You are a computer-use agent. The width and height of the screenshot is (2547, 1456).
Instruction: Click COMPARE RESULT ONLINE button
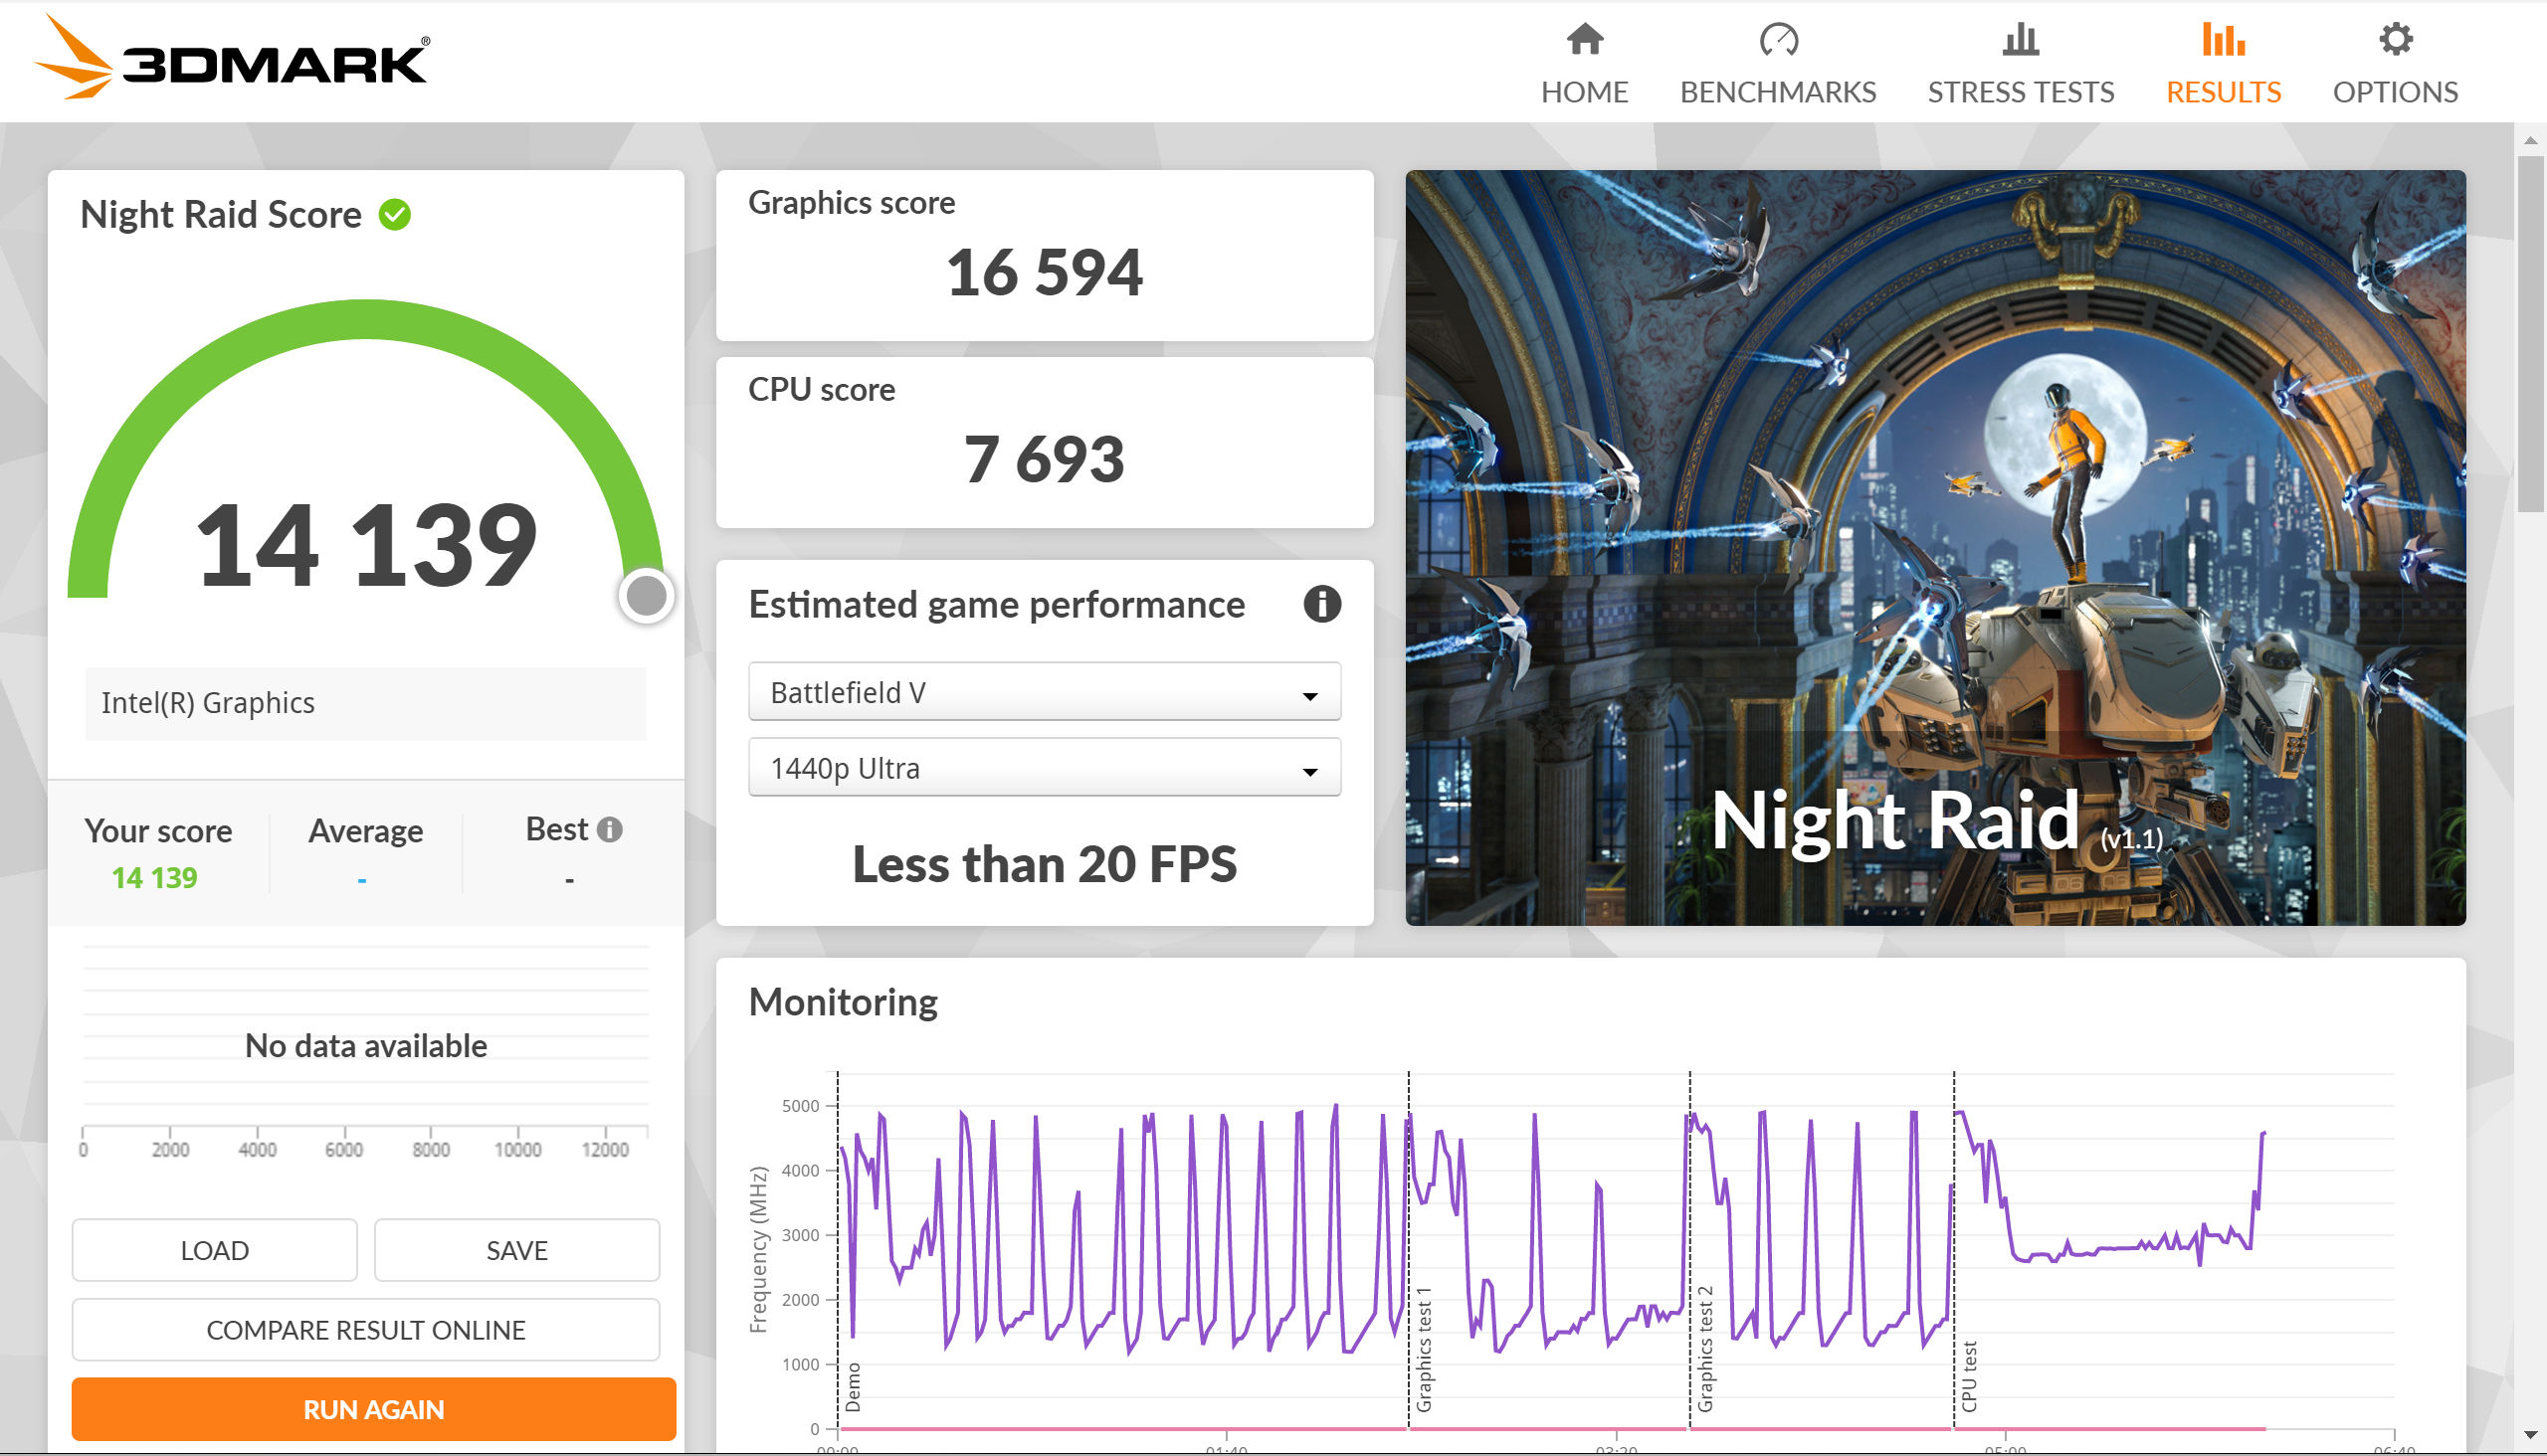pos(365,1330)
